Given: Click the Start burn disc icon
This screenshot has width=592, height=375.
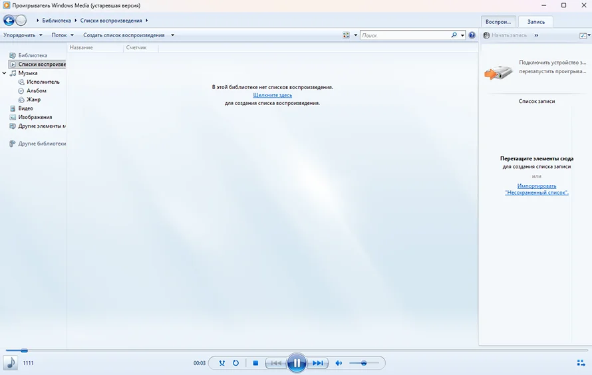Looking at the screenshot, I should point(486,35).
